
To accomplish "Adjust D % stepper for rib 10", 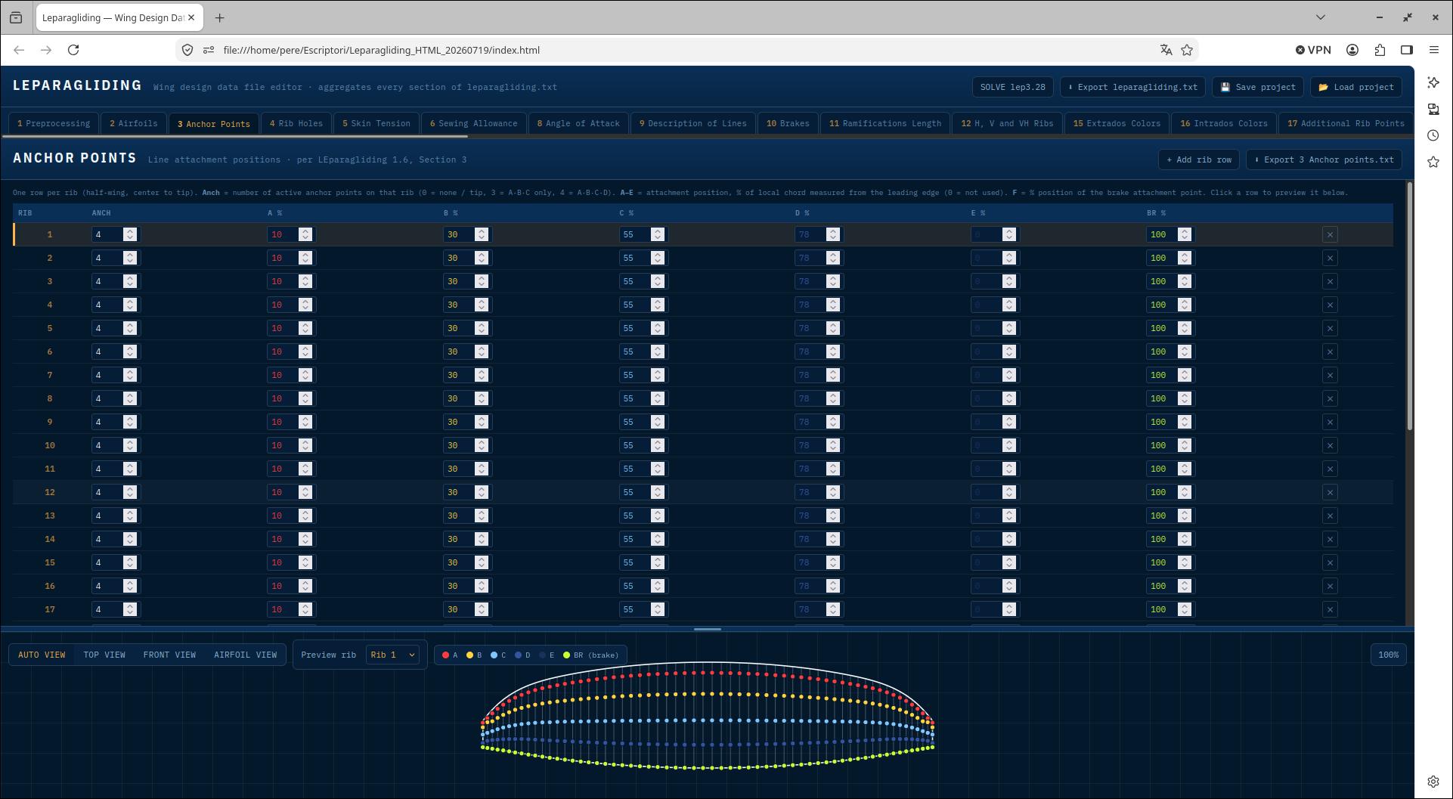I will [833, 445].
